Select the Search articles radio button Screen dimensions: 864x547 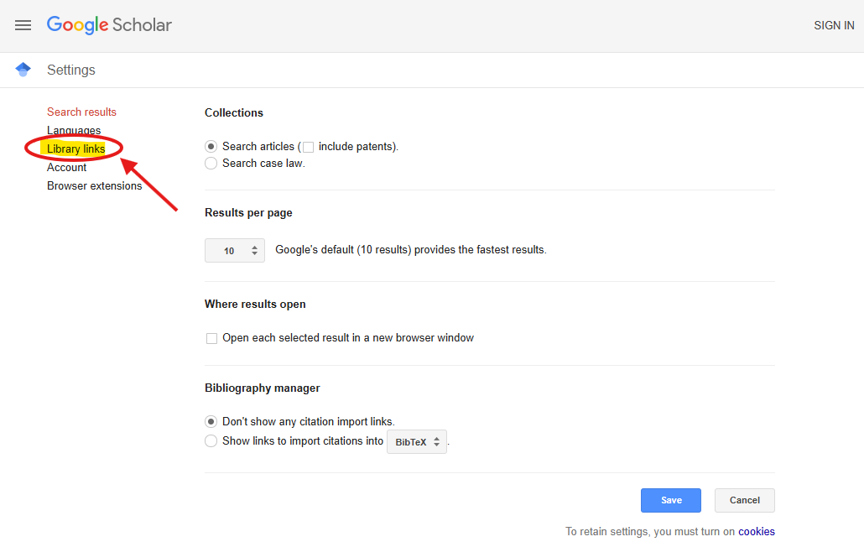[211, 147]
